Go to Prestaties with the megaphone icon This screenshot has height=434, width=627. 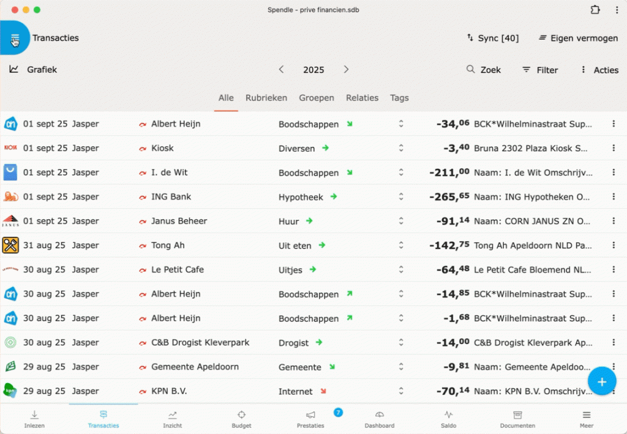pos(310,419)
